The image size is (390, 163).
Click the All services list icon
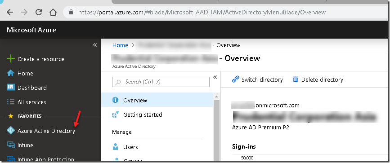tap(11, 102)
